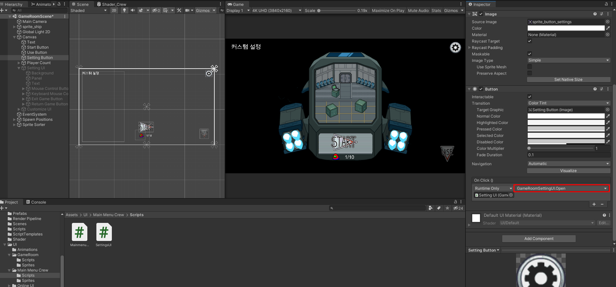This screenshot has height=287, width=616.
Task: Open the Shaded draw mode dropdown
Action: pyautogui.click(x=89, y=10)
